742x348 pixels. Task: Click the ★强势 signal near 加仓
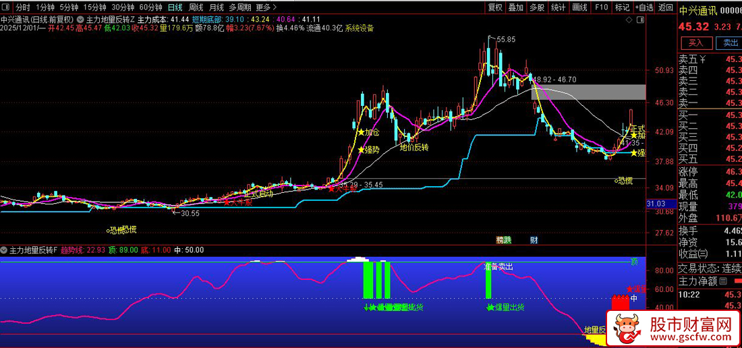(x=368, y=150)
